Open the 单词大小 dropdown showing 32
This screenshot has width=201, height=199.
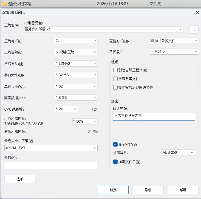pos(76,86)
